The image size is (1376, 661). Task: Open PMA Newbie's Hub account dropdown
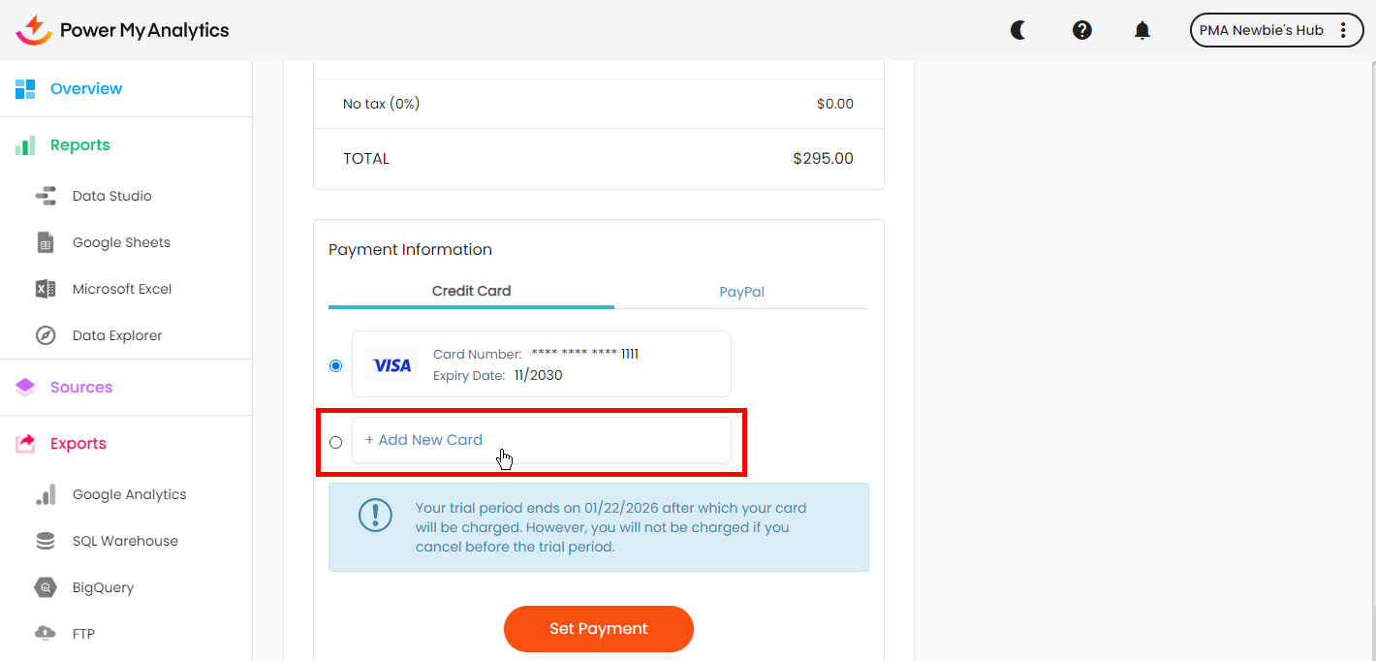point(1261,30)
